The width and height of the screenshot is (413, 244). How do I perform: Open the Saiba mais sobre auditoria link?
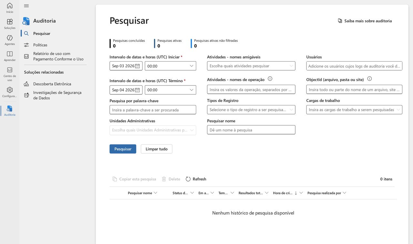tap(368, 21)
